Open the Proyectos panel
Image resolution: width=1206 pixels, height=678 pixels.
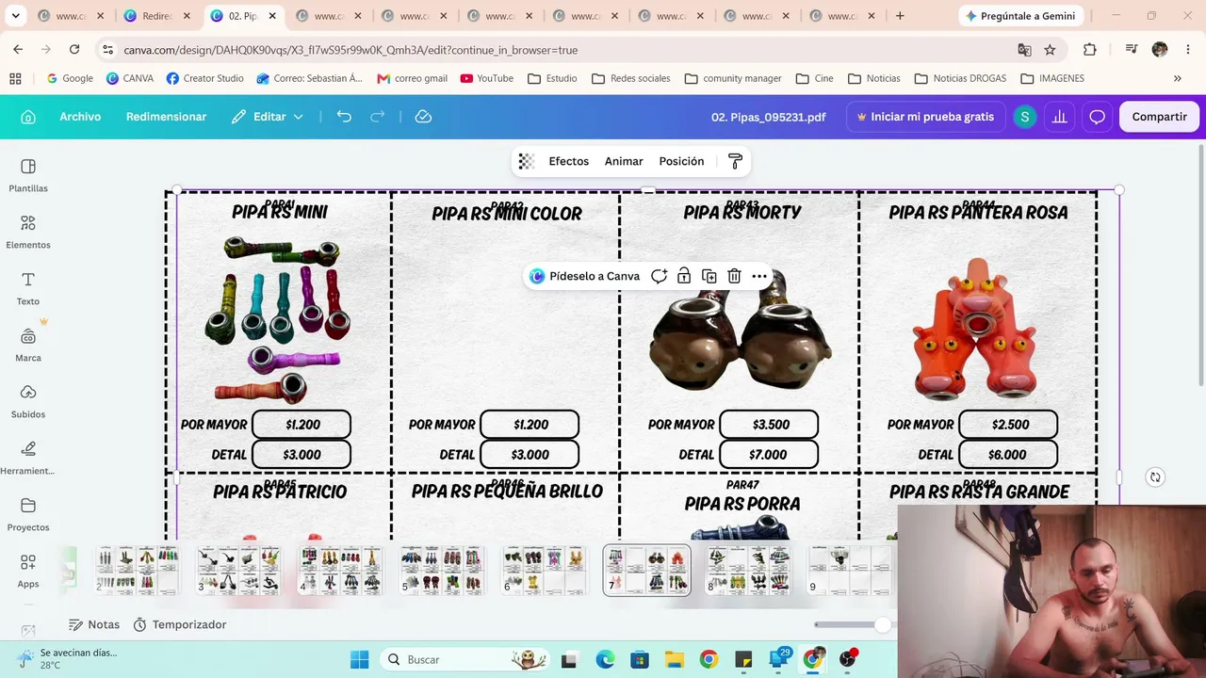[28, 514]
